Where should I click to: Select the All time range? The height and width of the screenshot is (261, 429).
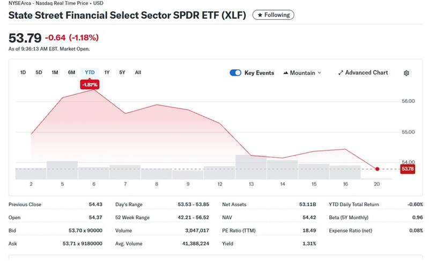coord(138,73)
